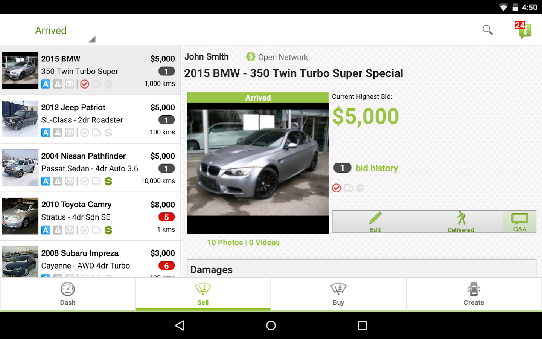The width and height of the screenshot is (542, 339).
Task: Tap Android recent apps button
Action: pyautogui.click(x=362, y=325)
